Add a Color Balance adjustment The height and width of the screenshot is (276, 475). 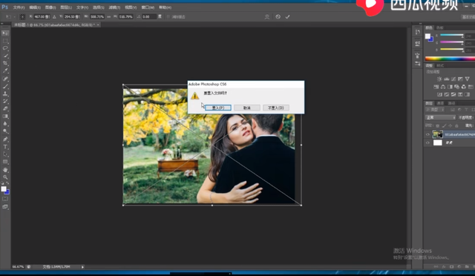coord(443,87)
